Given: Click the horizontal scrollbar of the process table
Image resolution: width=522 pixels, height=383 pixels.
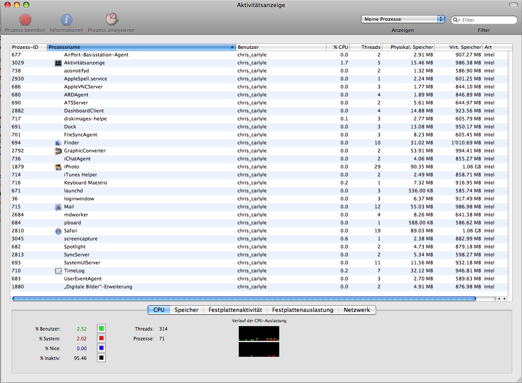Looking at the screenshot, I should point(244,299).
